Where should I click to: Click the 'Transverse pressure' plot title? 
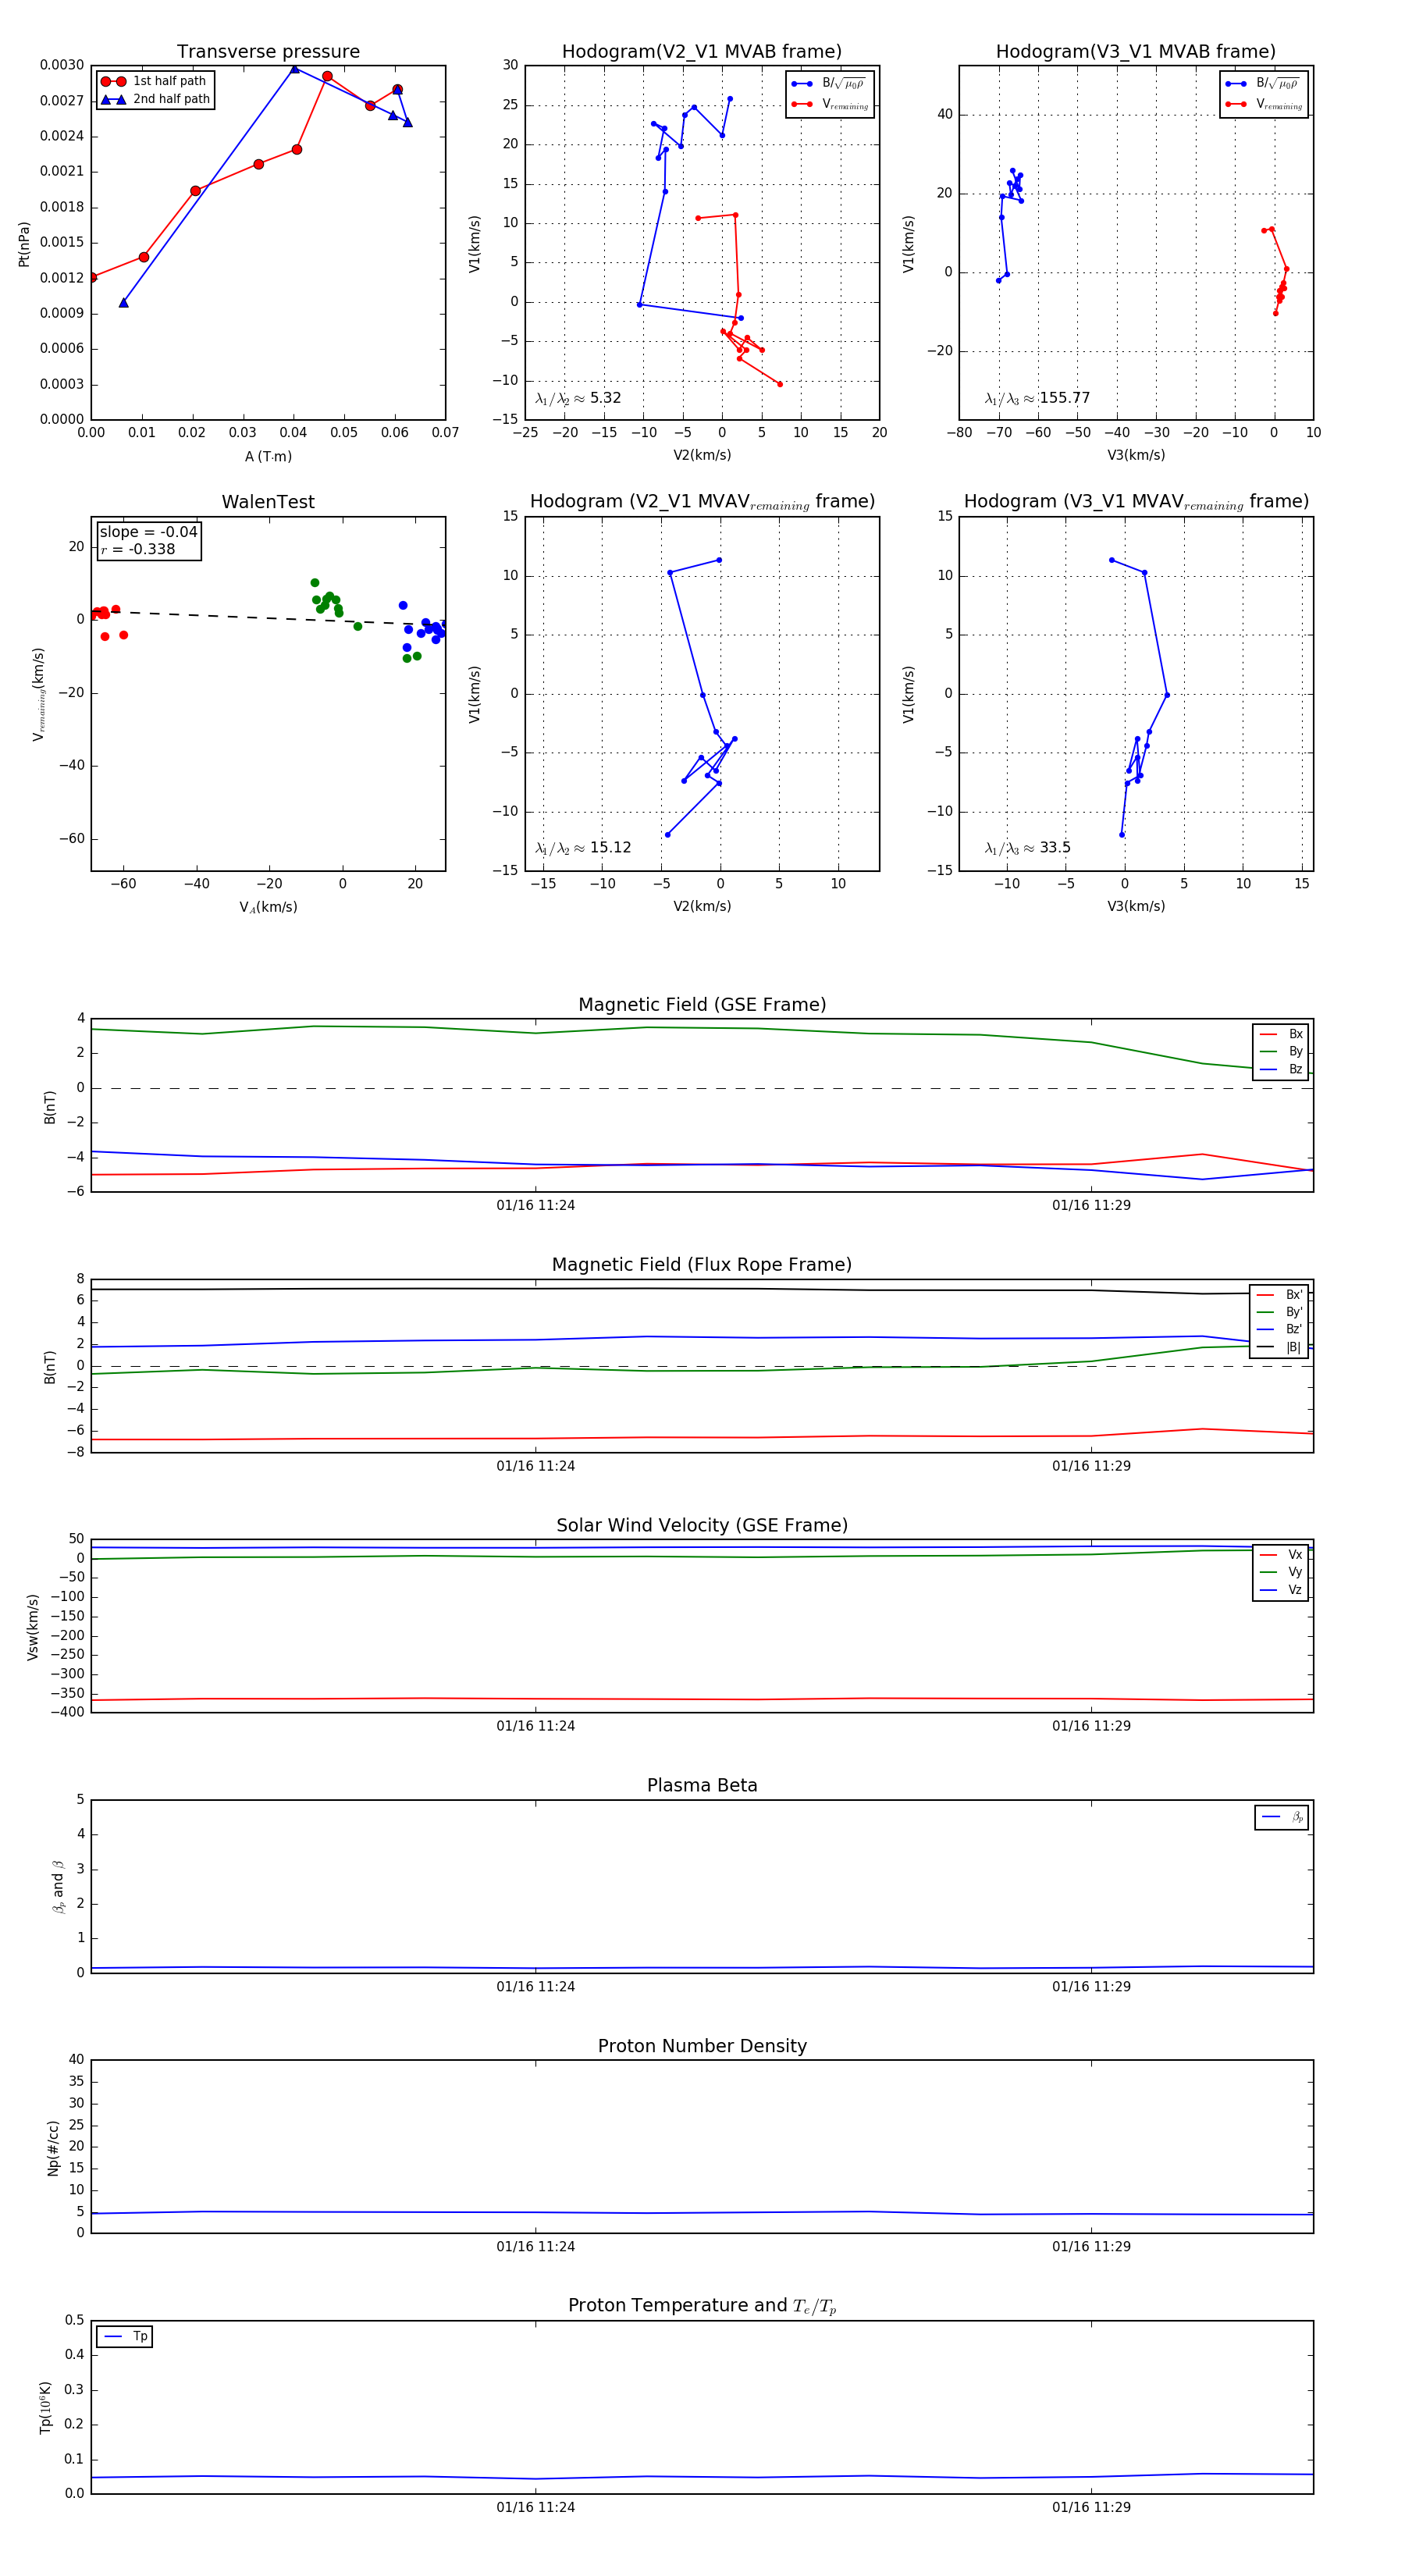pos(268,52)
